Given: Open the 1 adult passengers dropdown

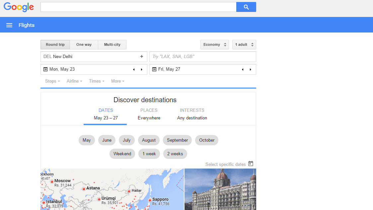Looking at the screenshot, I should [x=244, y=44].
